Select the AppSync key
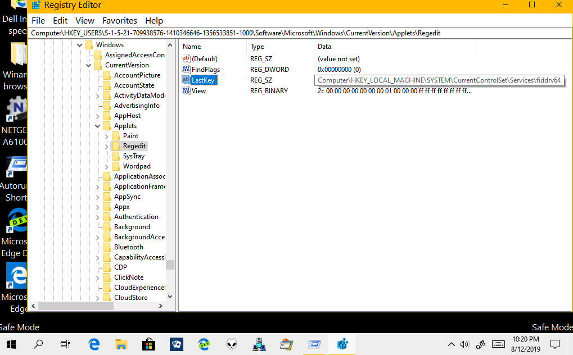This screenshot has width=573, height=355. 127,197
